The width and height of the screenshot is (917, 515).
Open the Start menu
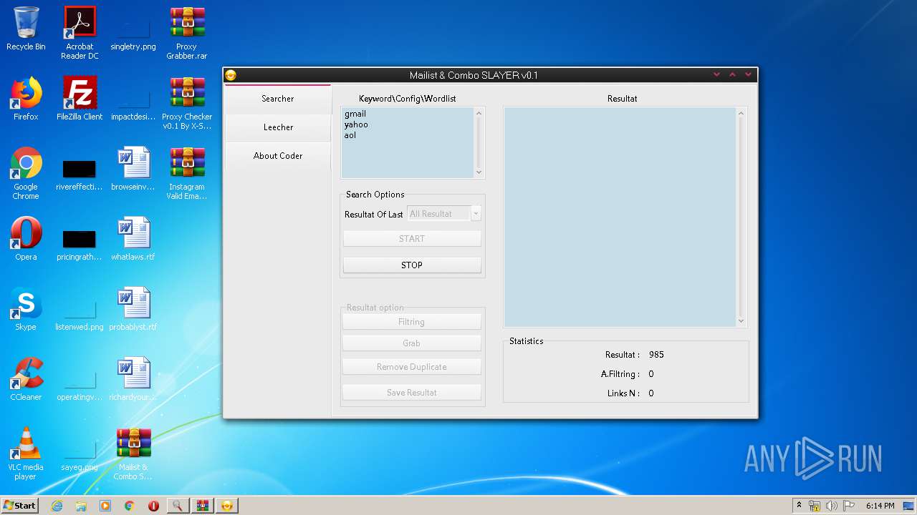pyautogui.click(x=19, y=506)
